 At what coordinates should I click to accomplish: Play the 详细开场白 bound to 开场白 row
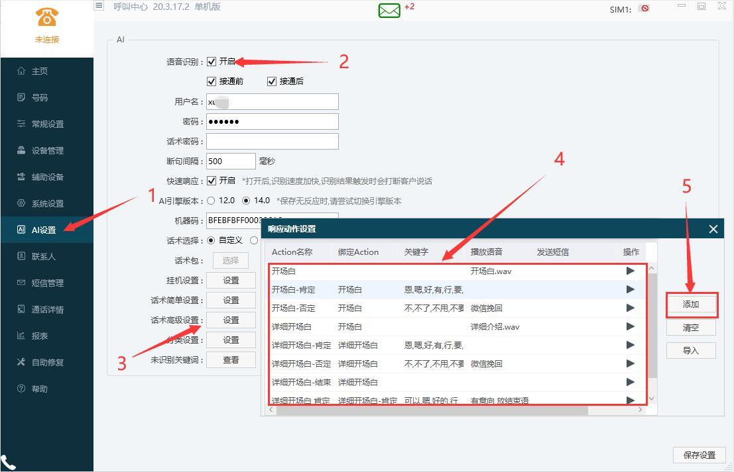pos(630,326)
